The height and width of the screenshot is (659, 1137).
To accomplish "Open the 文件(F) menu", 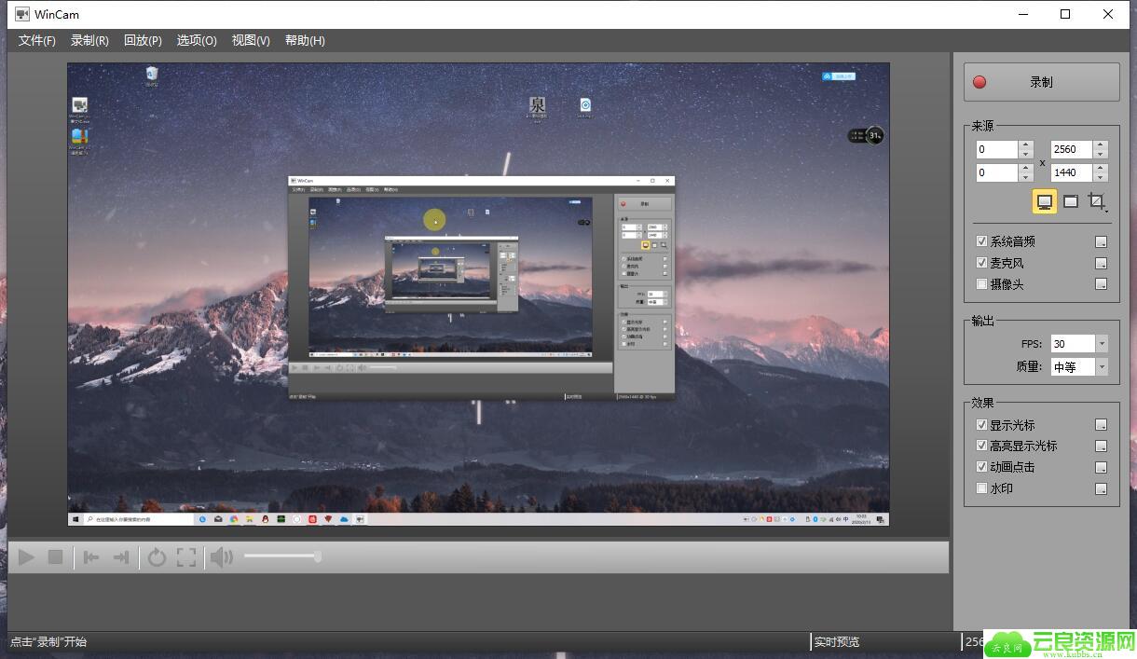I will [x=37, y=41].
